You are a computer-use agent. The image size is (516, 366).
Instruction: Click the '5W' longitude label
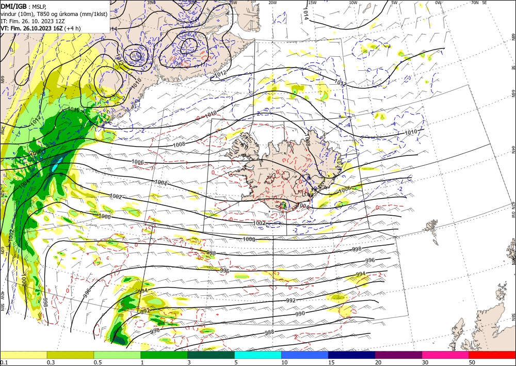point(395,3)
